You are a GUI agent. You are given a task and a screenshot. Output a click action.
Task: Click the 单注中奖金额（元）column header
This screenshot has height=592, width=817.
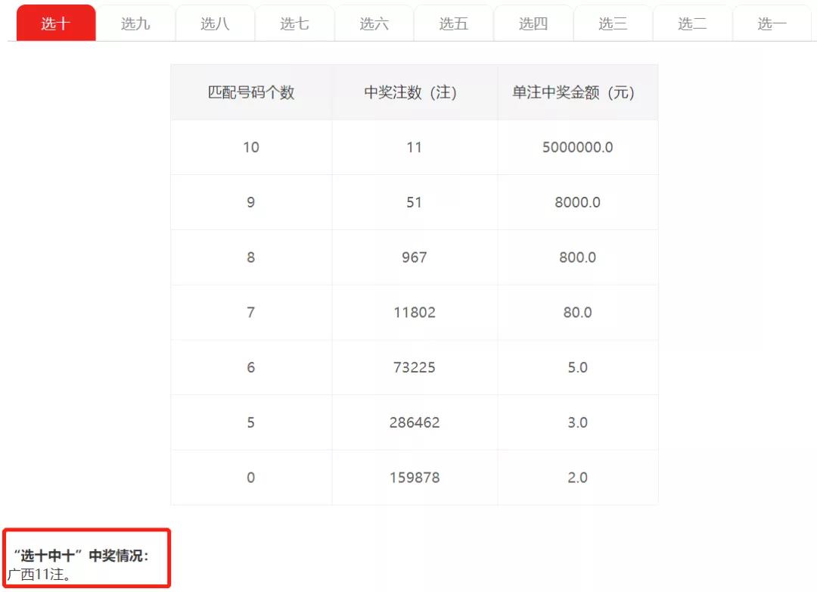577,92
